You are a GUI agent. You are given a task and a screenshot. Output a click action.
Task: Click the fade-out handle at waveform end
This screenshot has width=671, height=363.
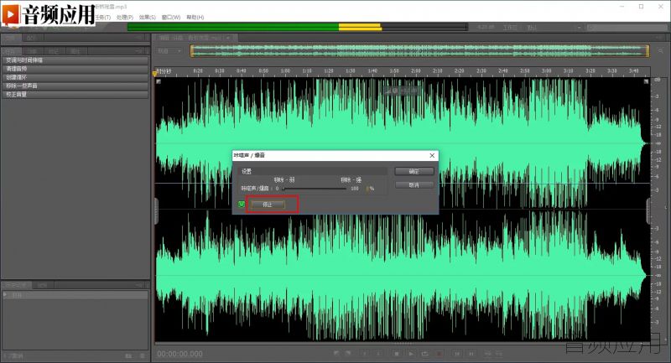click(x=646, y=81)
